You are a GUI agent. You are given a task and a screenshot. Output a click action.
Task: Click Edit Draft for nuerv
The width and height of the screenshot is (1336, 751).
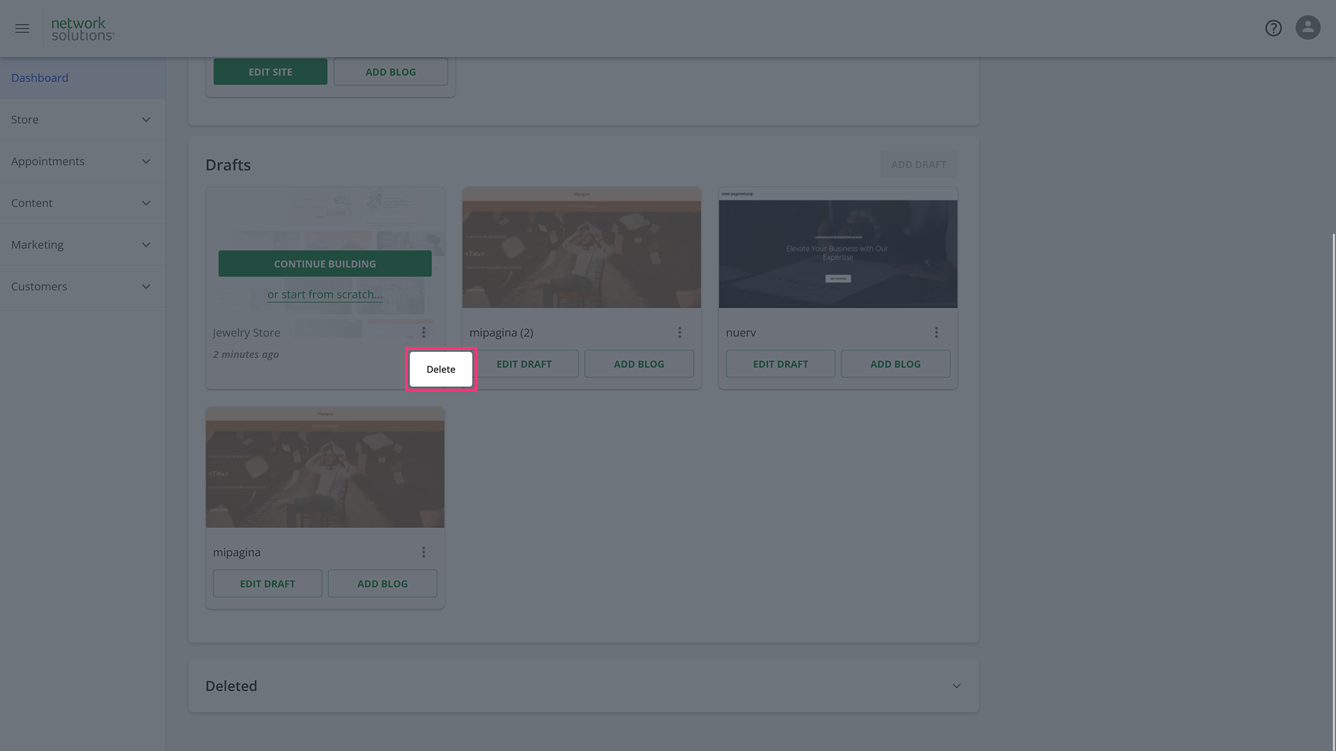780,364
